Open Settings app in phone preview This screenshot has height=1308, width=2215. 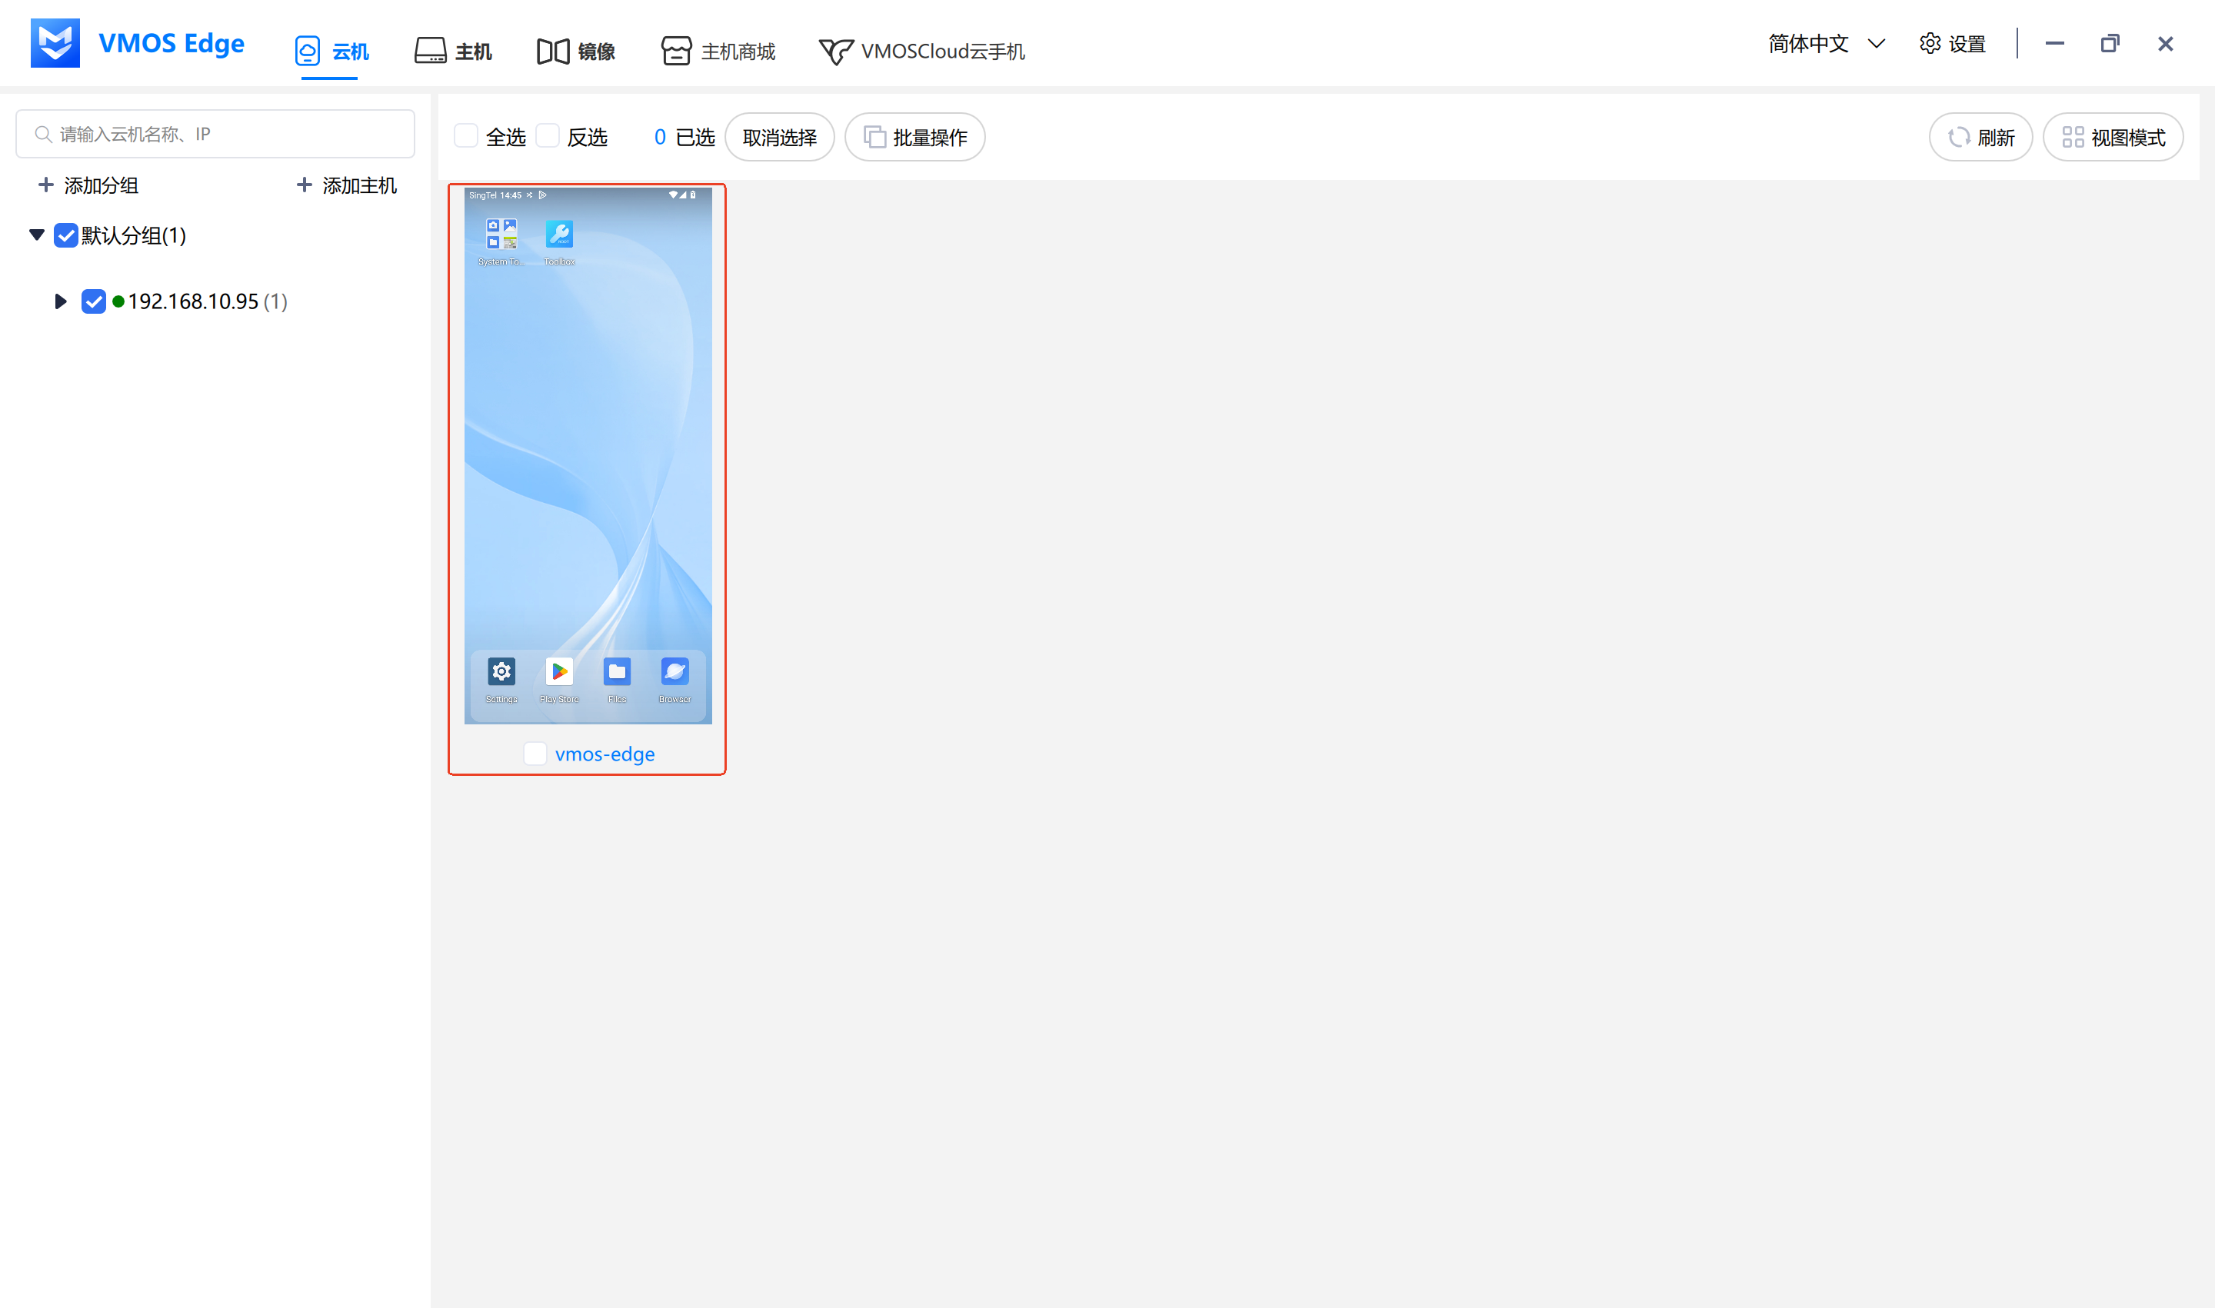click(501, 673)
